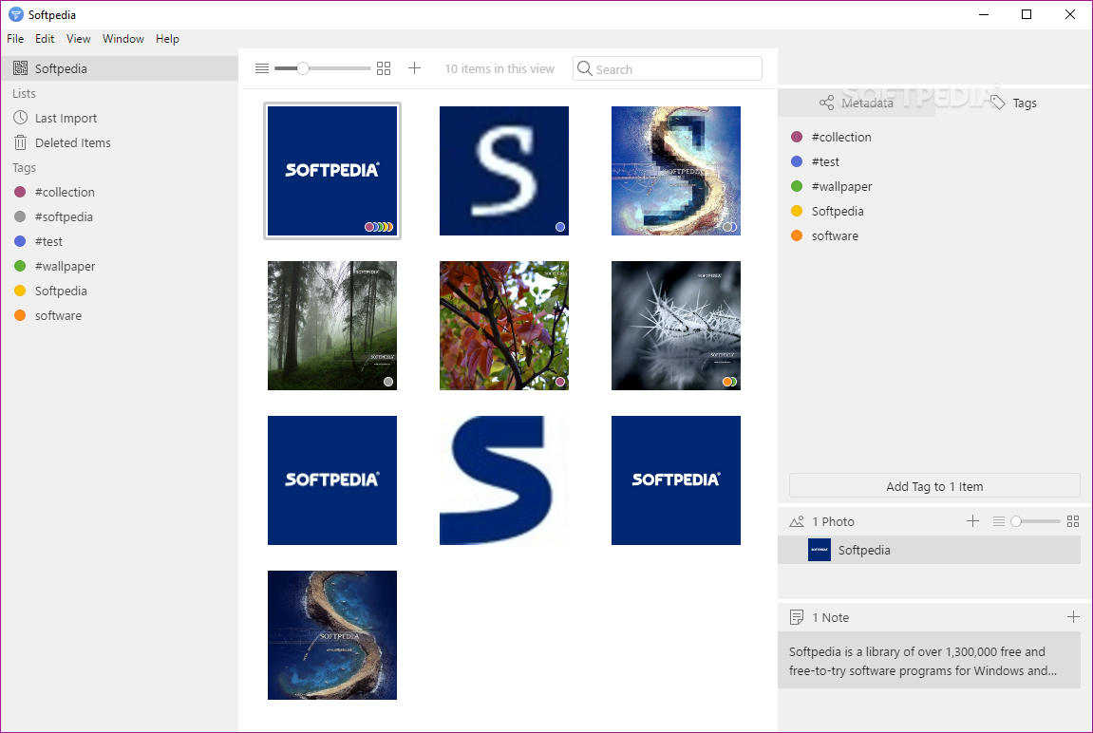The image size is (1093, 733).
Task: Click the Metadata share-node icon
Action: click(827, 103)
